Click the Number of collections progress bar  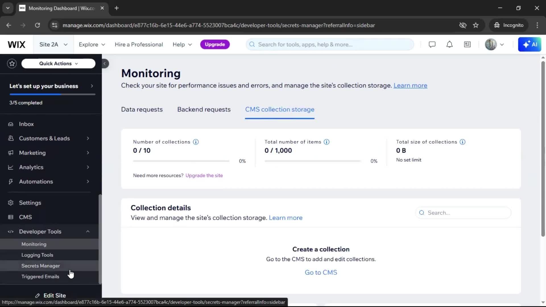[181, 161]
